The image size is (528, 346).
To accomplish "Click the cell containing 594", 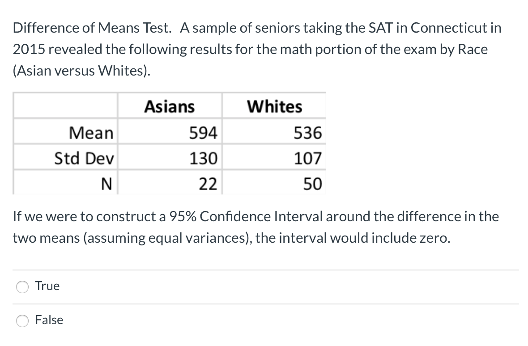I will 205,132.
